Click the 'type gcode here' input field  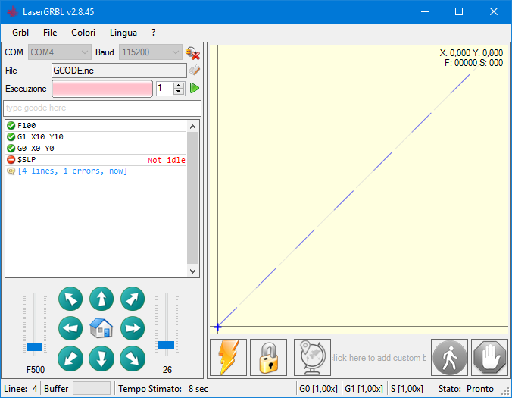click(x=101, y=108)
